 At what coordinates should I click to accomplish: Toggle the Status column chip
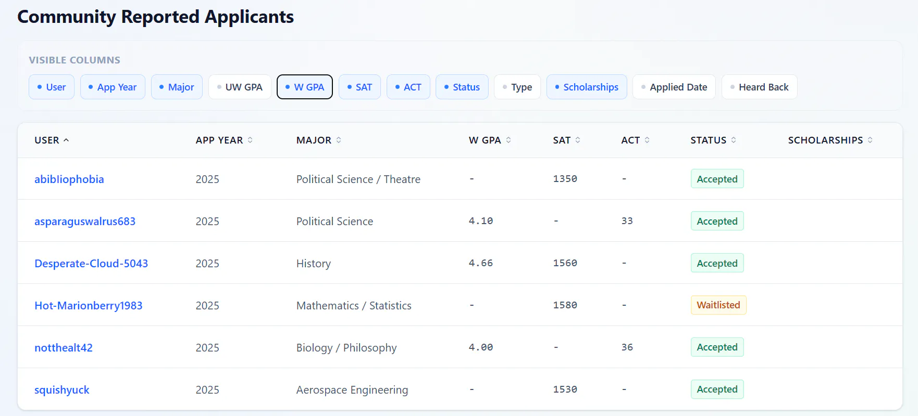(x=462, y=87)
